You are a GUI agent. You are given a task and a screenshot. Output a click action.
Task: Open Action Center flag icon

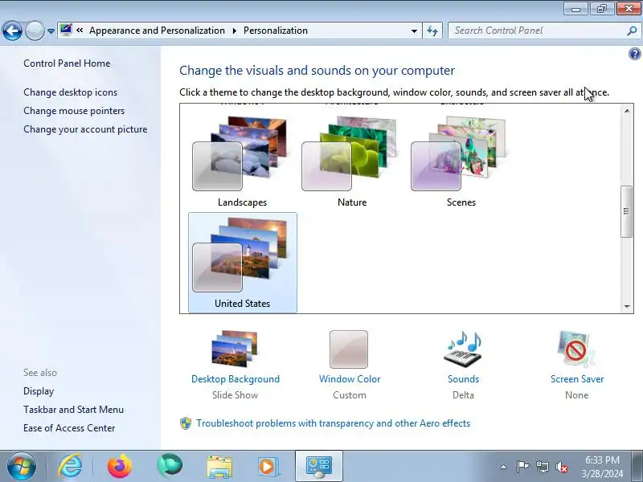point(522,467)
